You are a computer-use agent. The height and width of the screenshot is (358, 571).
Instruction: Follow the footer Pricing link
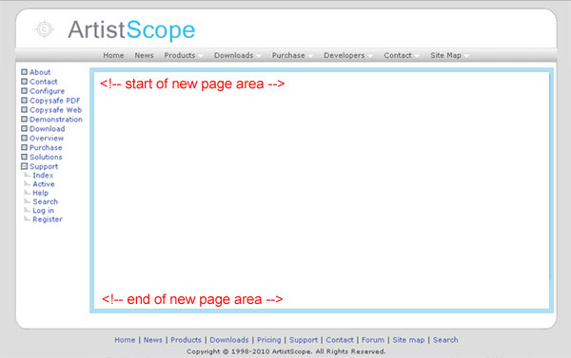(268, 340)
